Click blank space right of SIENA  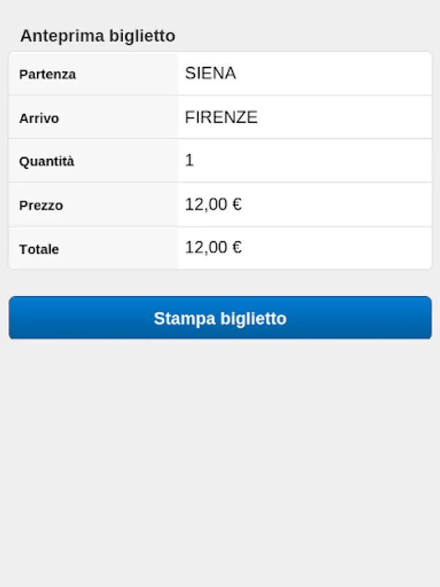[x=339, y=73]
